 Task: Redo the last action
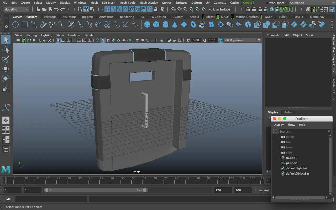pos(62,9)
